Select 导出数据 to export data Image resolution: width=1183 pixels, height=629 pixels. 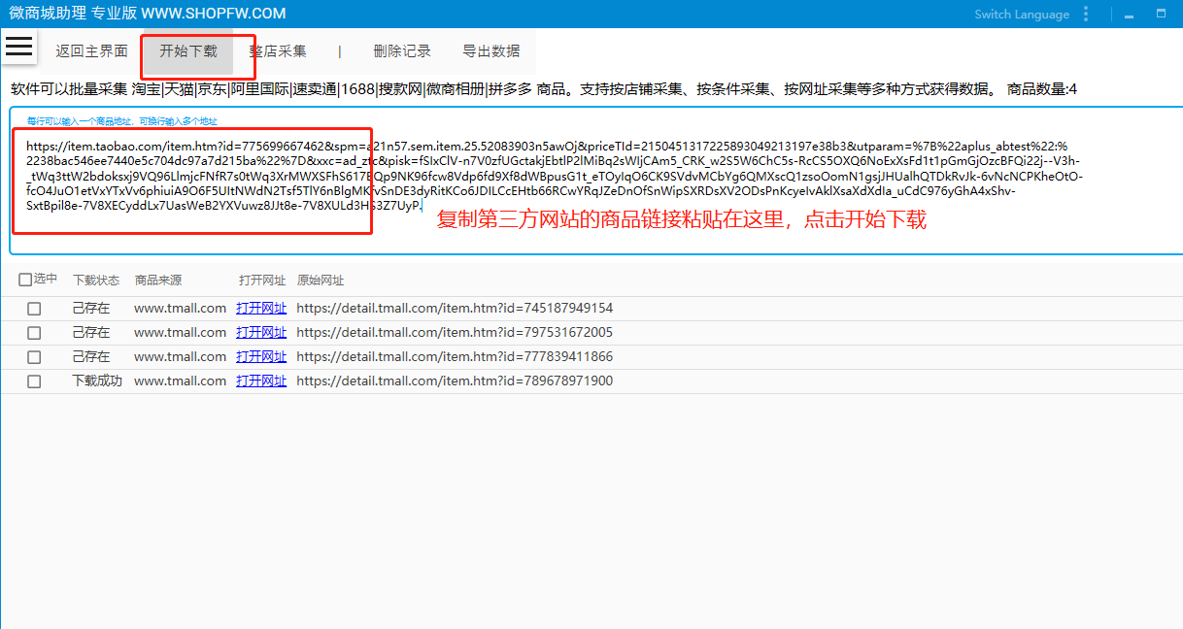490,51
